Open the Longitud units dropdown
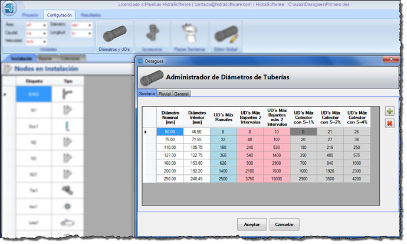Viewport: 407px width, 244px height. (89, 34)
